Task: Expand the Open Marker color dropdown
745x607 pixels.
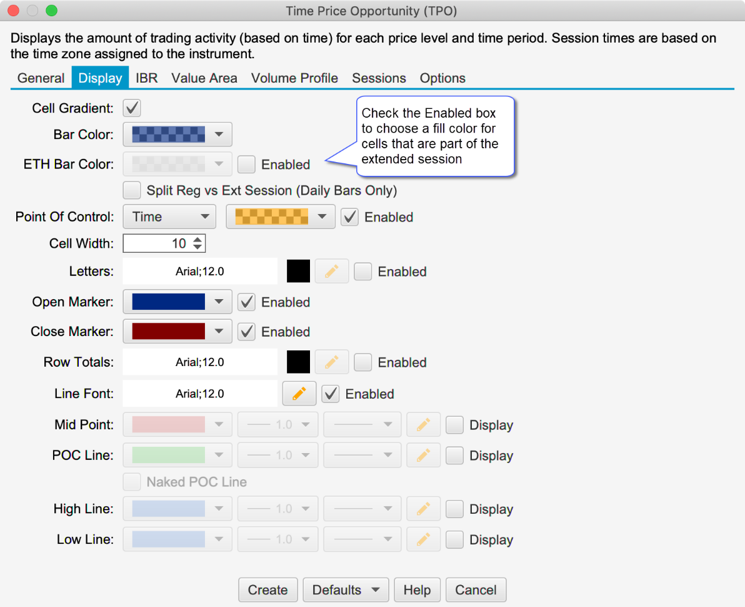Action: click(177, 302)
